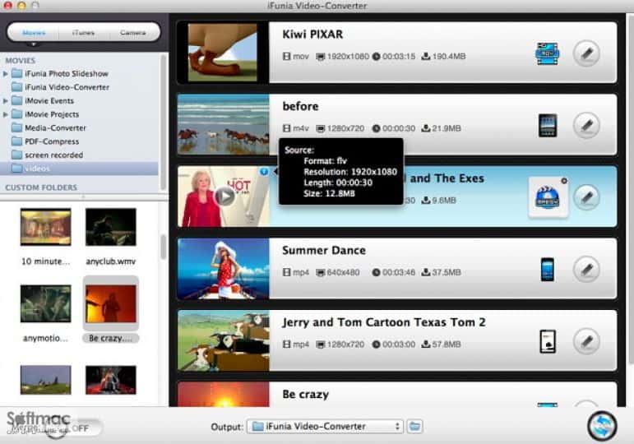Open clapperboard format preset on highlighted row
This screenshot has height=444, width=634.
click(x=547, y=197)
